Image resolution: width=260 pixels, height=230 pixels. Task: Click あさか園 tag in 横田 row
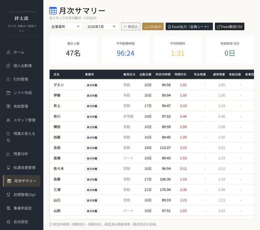point(92,127)
